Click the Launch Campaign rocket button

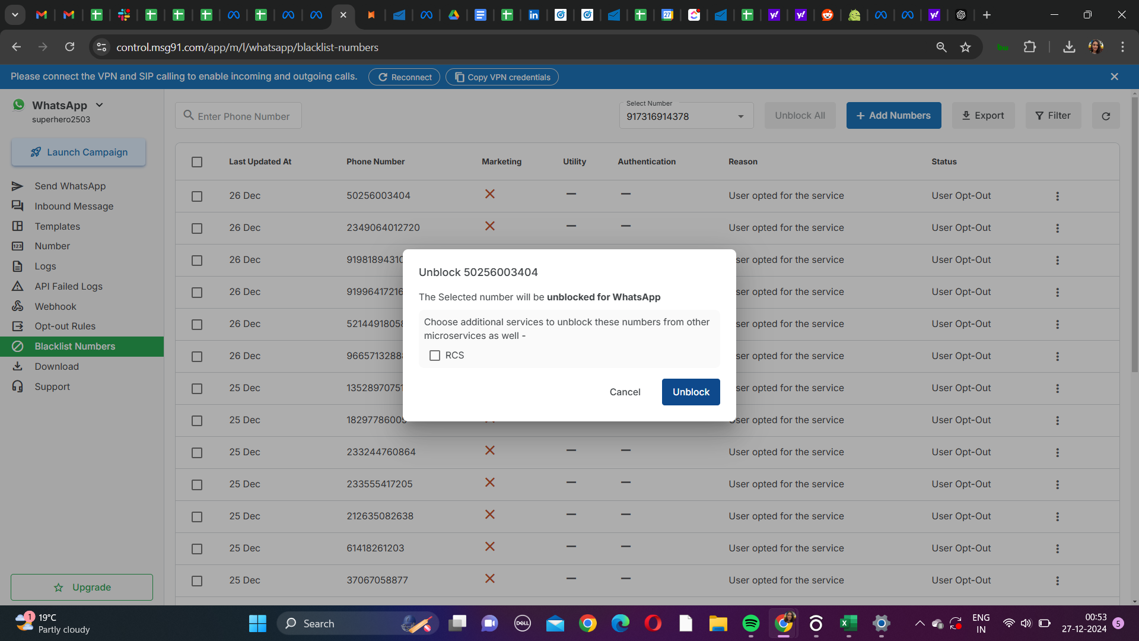[x=79, y=152]
